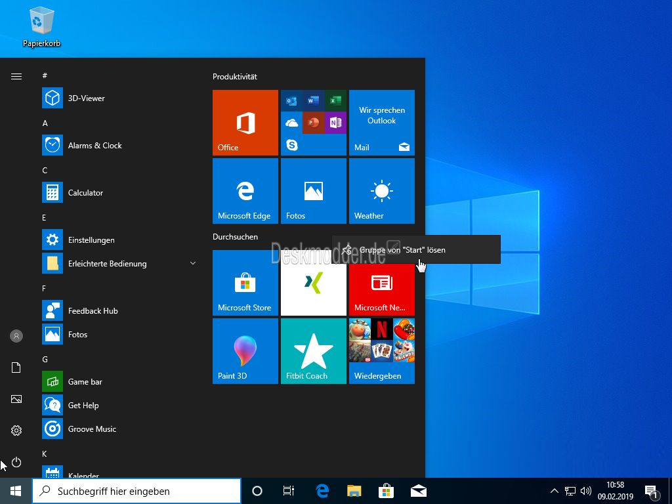This screenshot has height=504, width=672.
Task: Open PowerPoint in the Office apps tile
Action: (313, 123)
